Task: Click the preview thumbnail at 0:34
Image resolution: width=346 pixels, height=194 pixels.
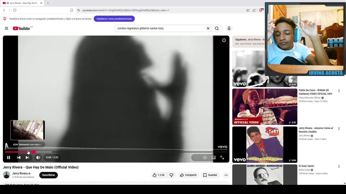Action: pyautogui.click(x=28, y=130)
